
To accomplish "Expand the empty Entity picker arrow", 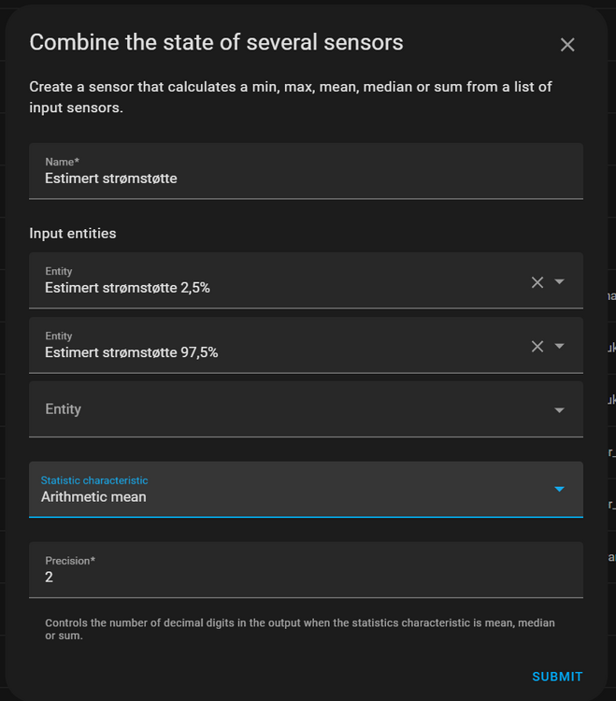I will (x=560, y=410).
